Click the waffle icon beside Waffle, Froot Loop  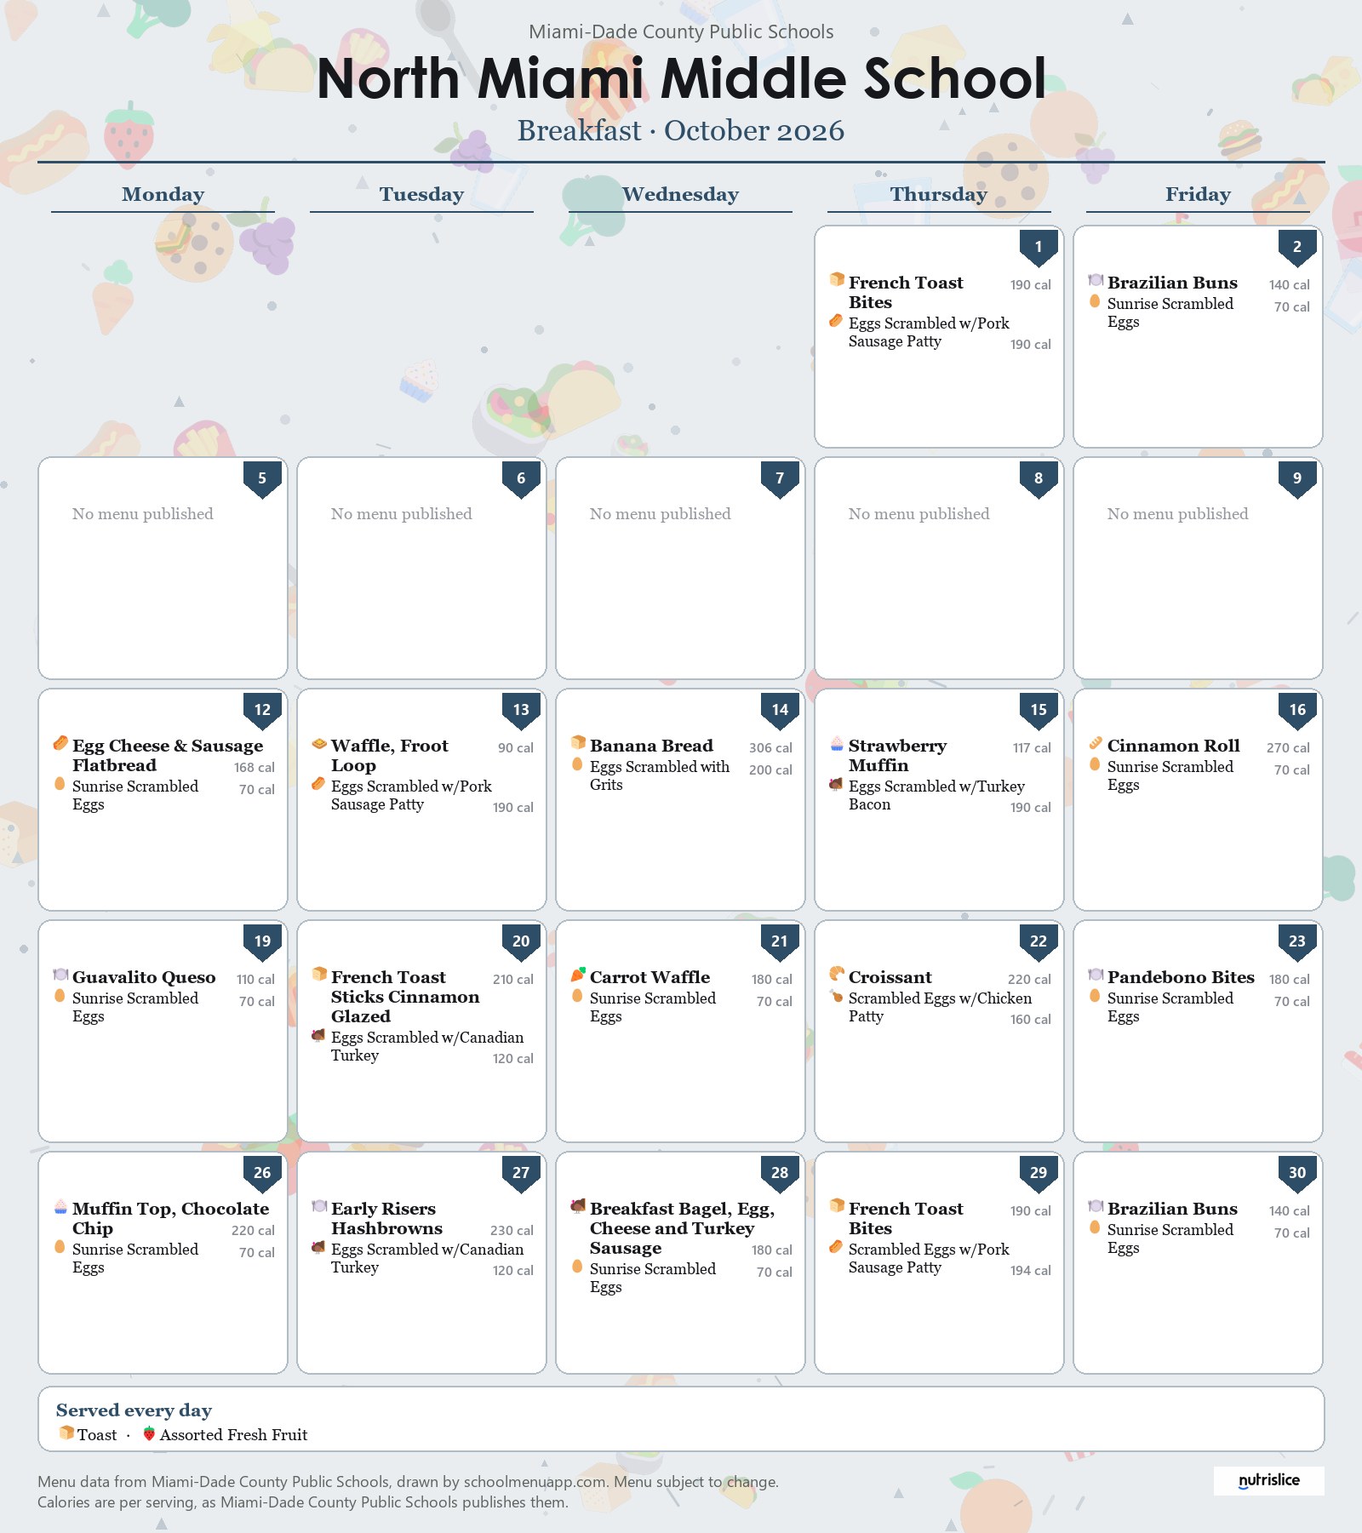pos(319,742)
